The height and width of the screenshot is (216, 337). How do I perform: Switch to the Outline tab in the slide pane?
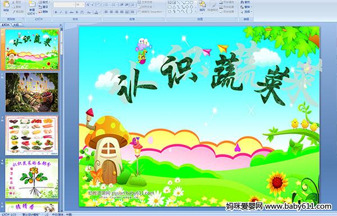coord(15,25)
